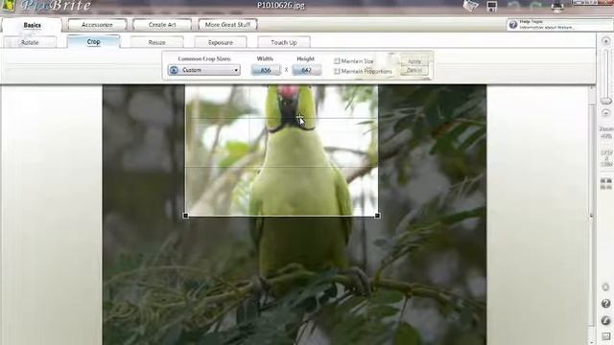Click the bottom-left crop handle
This screenshot has width=614, height=345.
coord(185,216)
